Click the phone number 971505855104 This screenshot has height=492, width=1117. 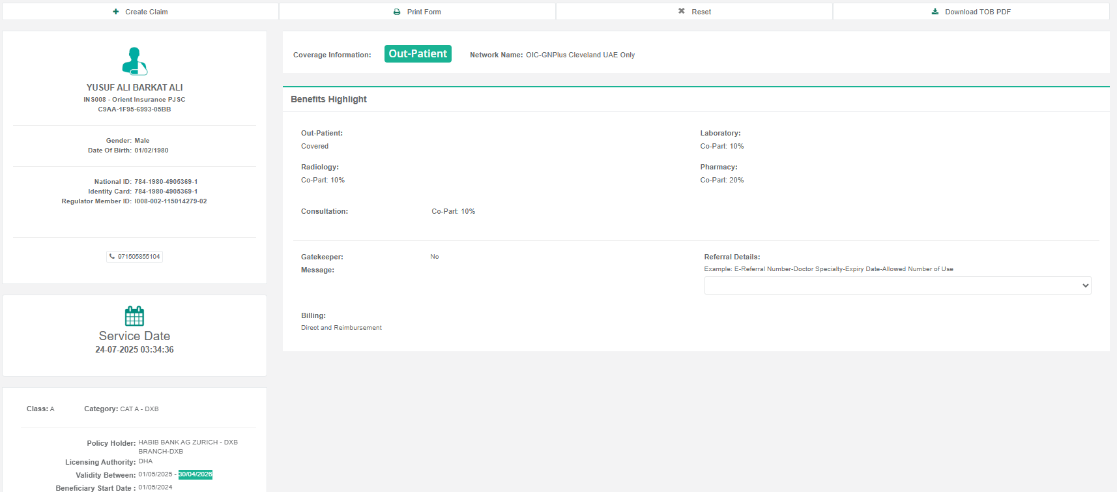(x=139, y=257)
